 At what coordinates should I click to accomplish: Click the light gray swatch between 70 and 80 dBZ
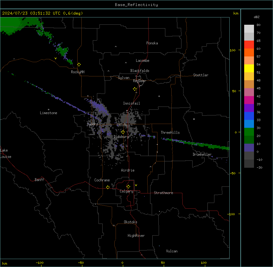point(249,29)
